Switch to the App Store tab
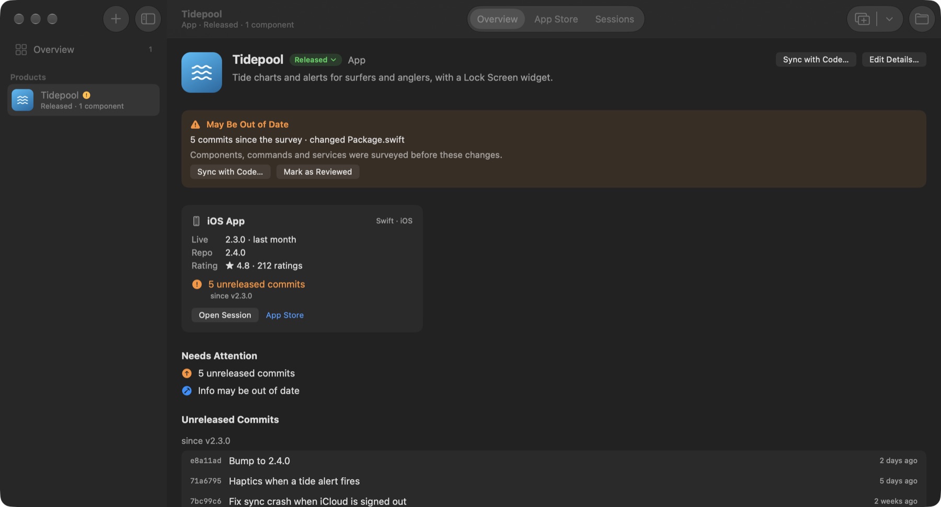The height and width of the screenshot is (507, 941). click(556, 19)
